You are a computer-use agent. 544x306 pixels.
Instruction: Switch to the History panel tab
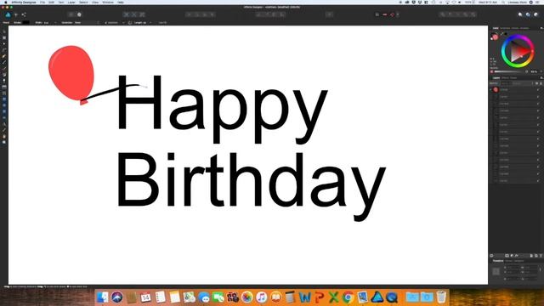(x=508, y=261)
